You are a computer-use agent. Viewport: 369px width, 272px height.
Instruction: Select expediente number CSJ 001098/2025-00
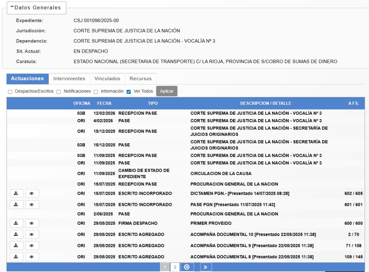96,21
